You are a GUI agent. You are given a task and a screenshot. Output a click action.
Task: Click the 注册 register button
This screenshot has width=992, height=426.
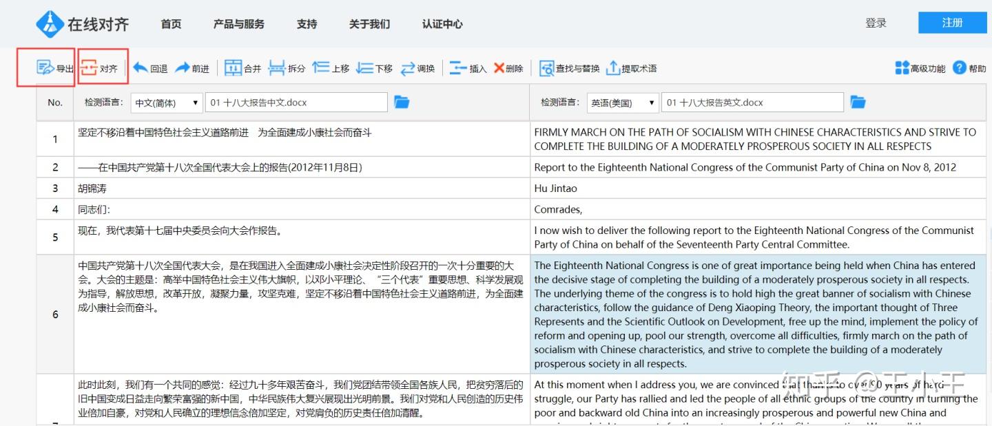(953, 22)
